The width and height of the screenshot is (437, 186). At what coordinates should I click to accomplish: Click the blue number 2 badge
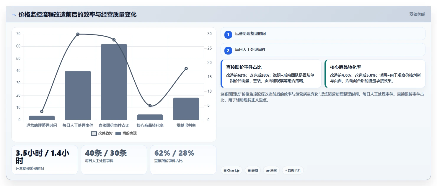coord(228,50)
